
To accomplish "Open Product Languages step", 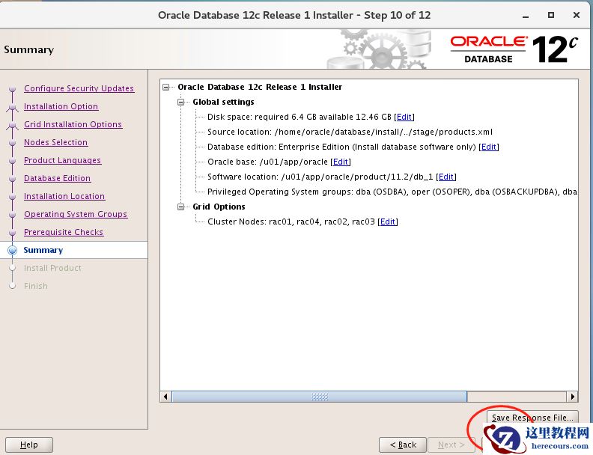I will [x=62, y=160].
